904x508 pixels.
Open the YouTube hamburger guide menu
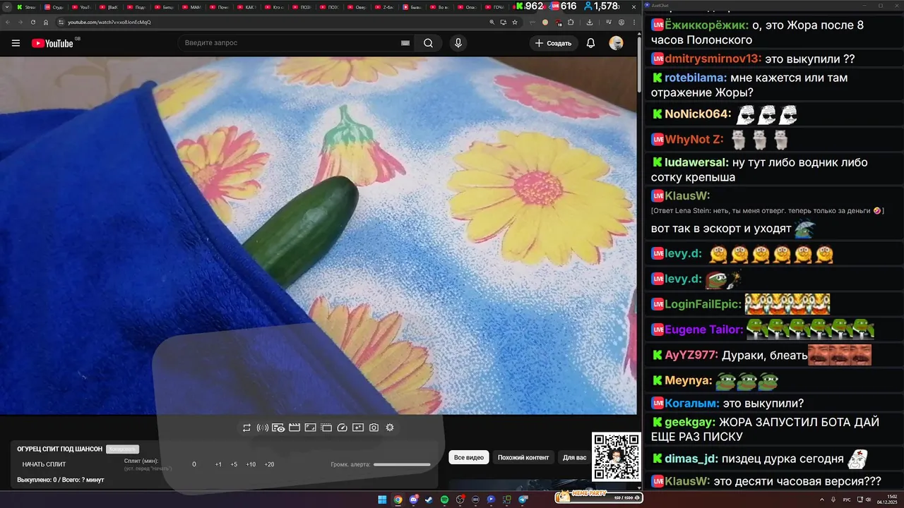coord(16,43)
